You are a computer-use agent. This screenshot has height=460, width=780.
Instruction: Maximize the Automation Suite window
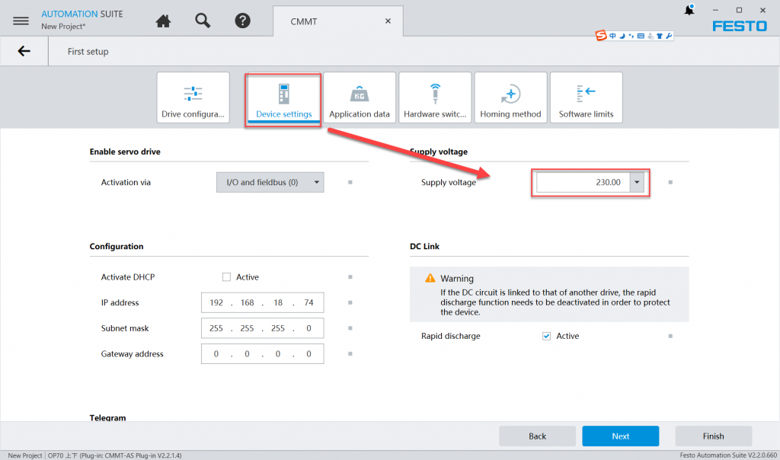click(739, 10)
